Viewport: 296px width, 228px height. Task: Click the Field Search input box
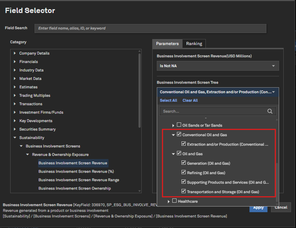pyautogui.click(x=150, y=28)
